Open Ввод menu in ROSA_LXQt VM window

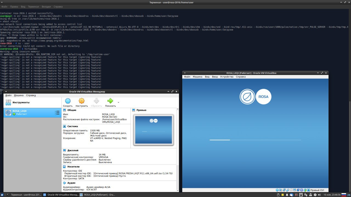(215, 77)
